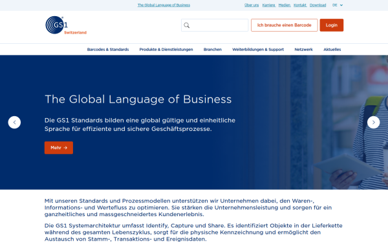Click the paragraph starting 'Die GS1 Systemarchitektur'
This screenshot has height=242, width=388.
[193, 232]
